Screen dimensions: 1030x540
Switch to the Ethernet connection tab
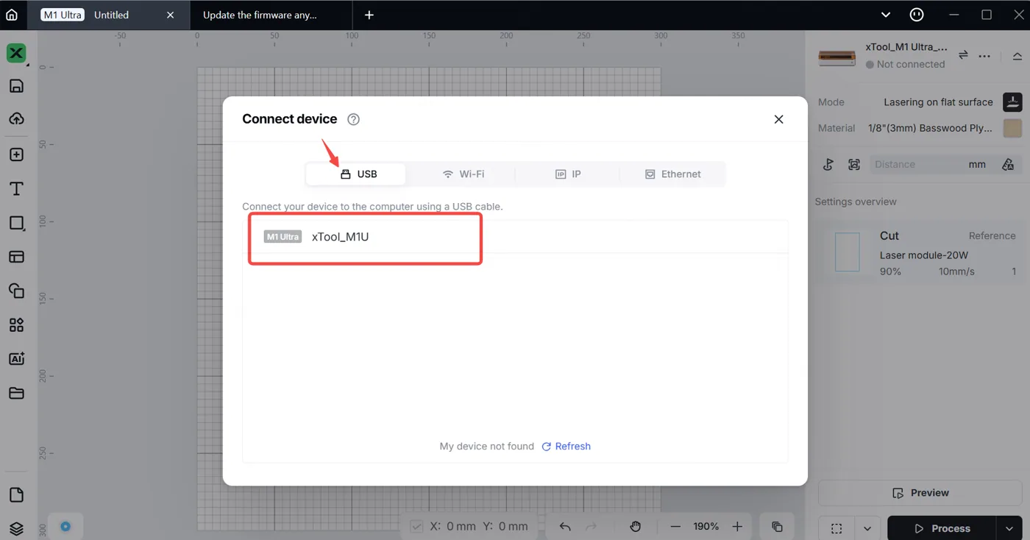[x=672, y=174]
